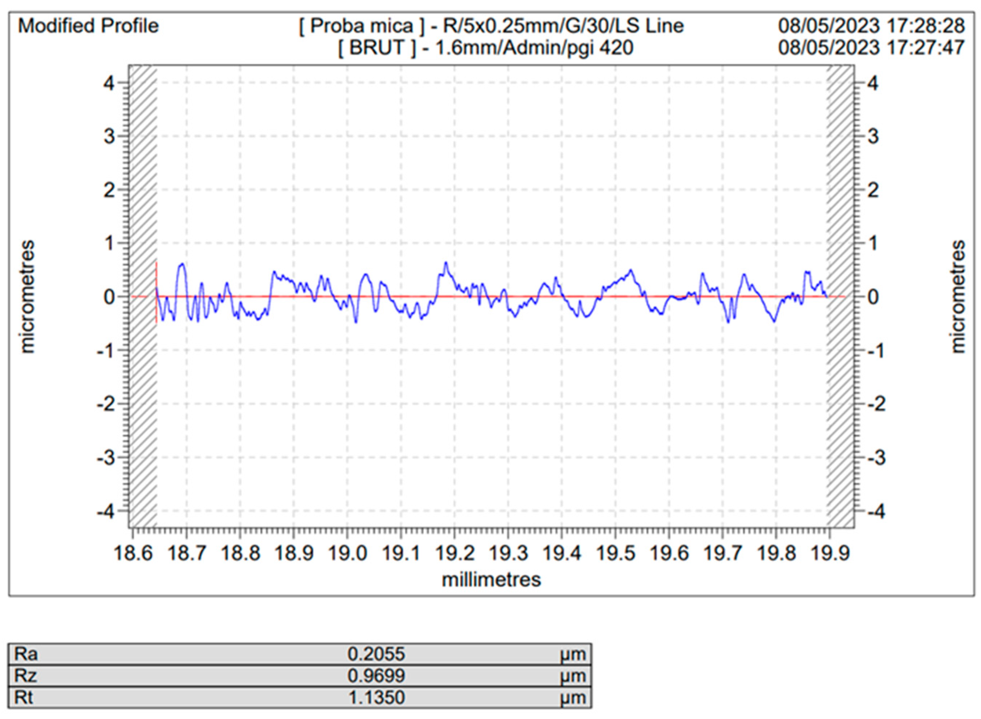Click the x-axis tick label 18.9
The image size is (981, 719).
294,554
